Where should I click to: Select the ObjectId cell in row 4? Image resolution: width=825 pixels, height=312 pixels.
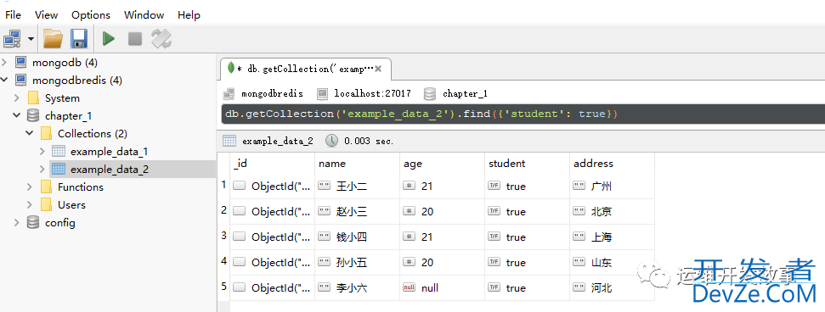(x=272, y=263)
